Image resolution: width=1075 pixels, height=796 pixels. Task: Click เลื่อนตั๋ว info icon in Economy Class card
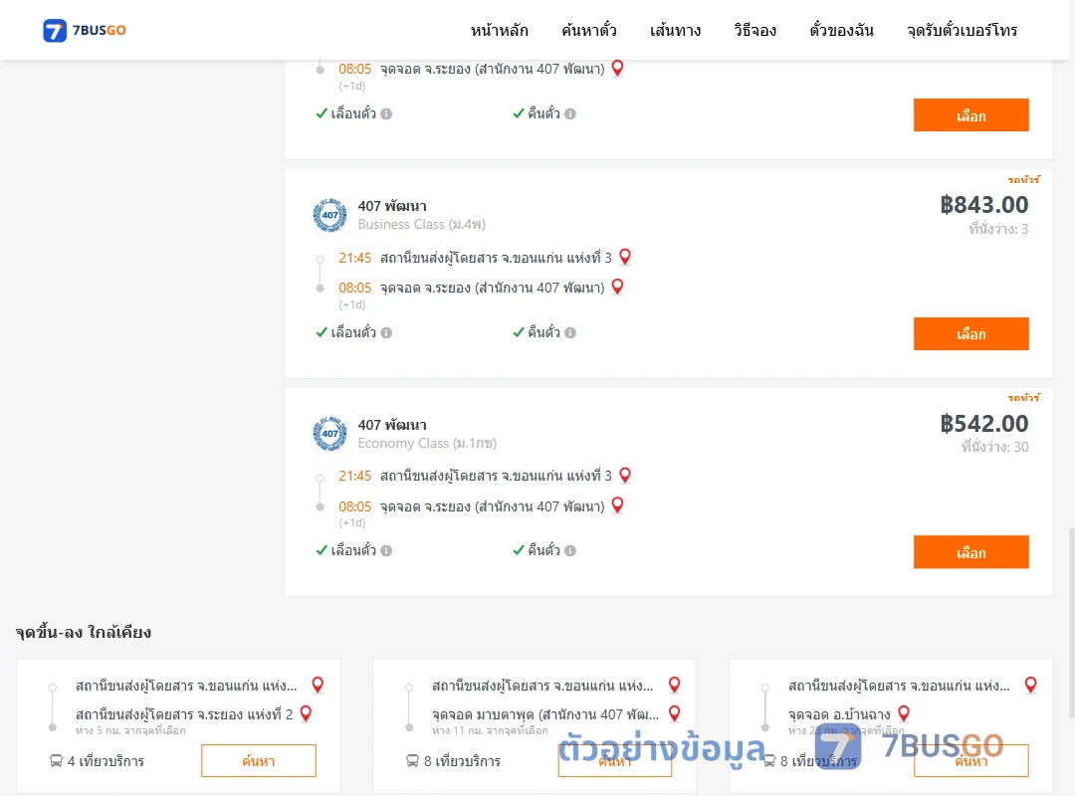coord(386,550)
